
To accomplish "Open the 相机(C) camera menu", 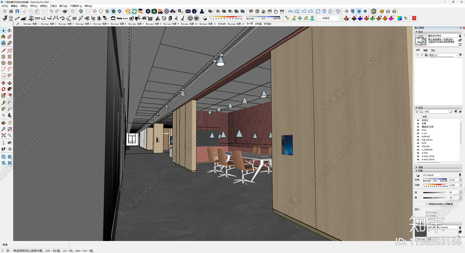I will click(34, 6).
